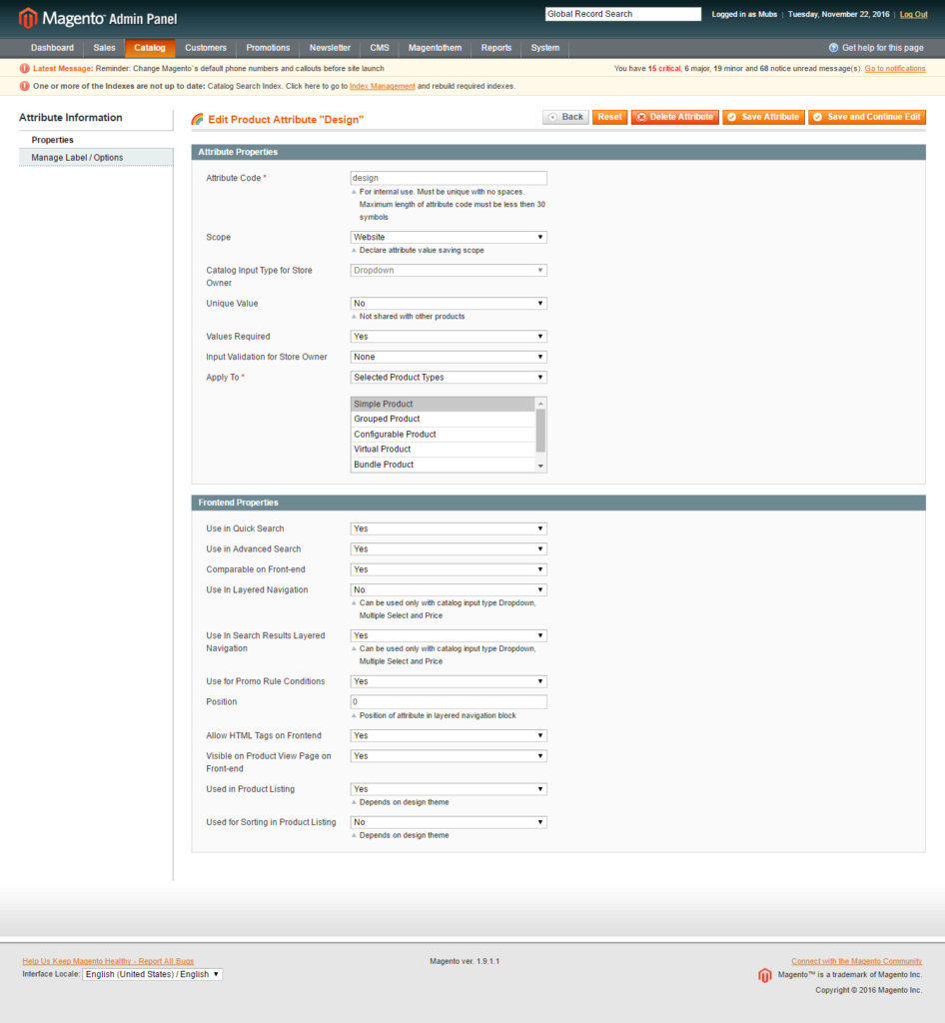Click the Magento logo in the admin header
The height and width of the screenshot is (1023, 945).
tap(27, 17)
